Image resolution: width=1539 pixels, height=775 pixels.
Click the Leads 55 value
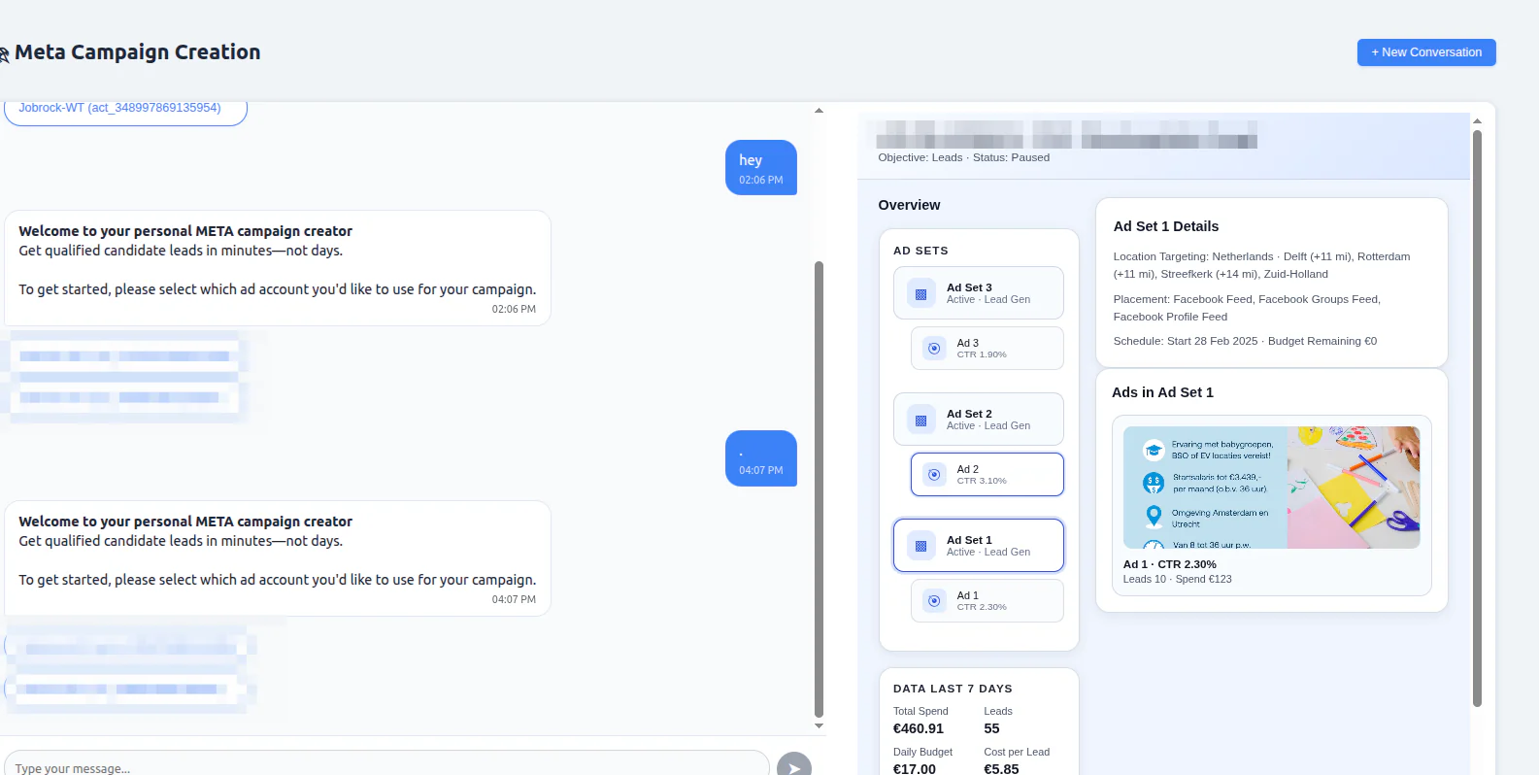pos(991,728)
